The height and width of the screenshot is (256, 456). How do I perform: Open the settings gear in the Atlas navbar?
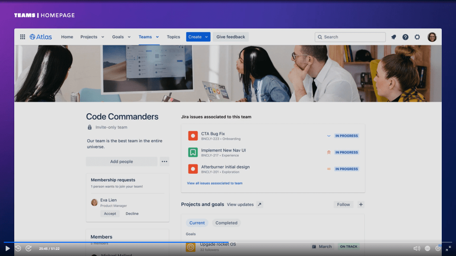tap(417, 37)
